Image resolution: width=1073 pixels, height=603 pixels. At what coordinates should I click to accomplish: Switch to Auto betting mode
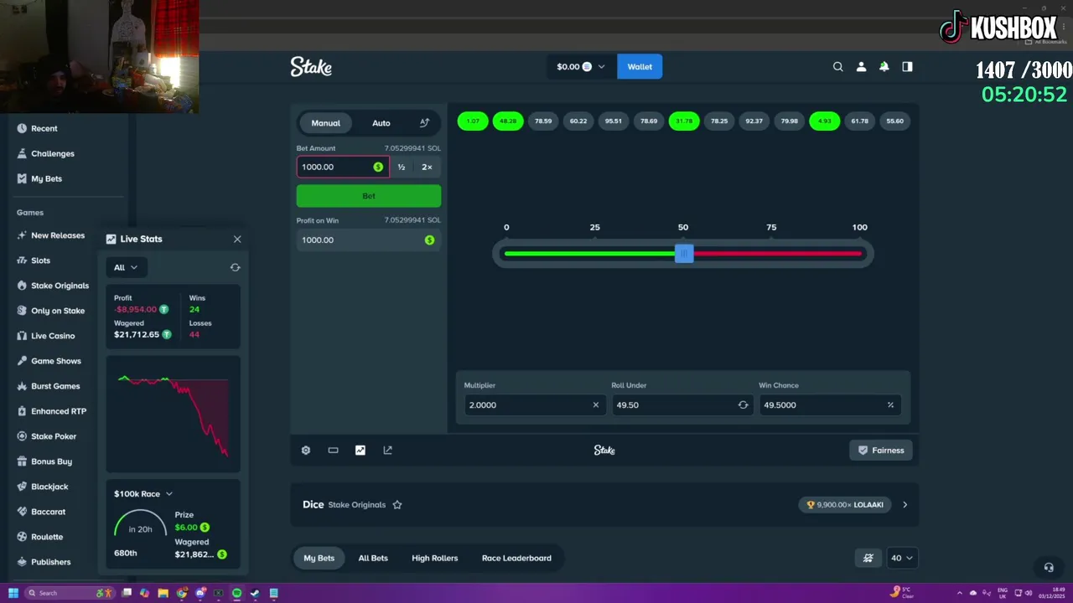(381, 123)
